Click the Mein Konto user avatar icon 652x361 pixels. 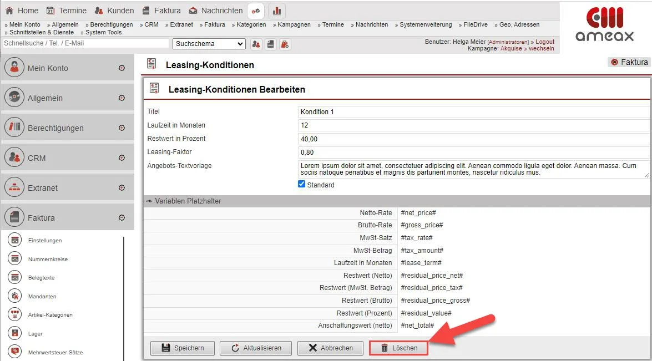click(14, 68)
